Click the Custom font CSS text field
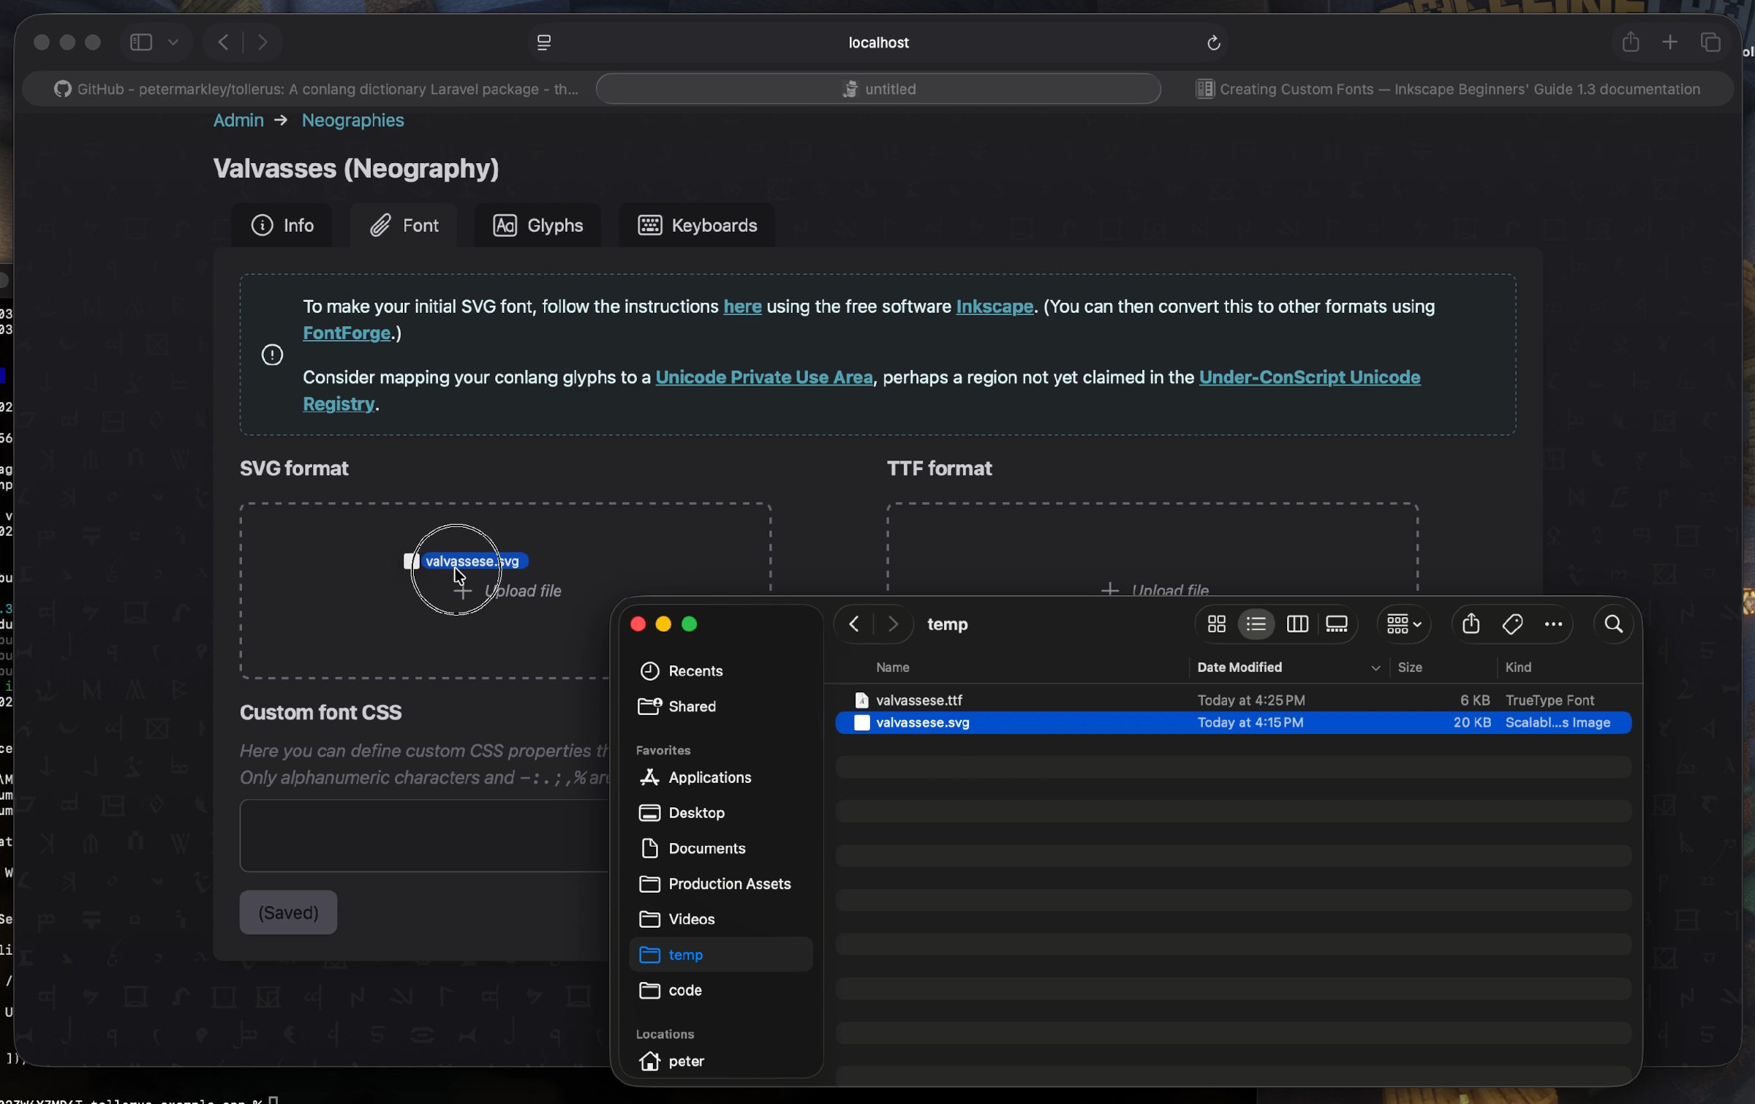 [424, 835]
